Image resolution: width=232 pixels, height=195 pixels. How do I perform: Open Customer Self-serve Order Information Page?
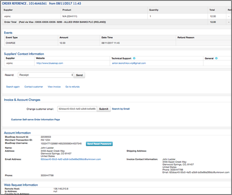coord(35,120)
